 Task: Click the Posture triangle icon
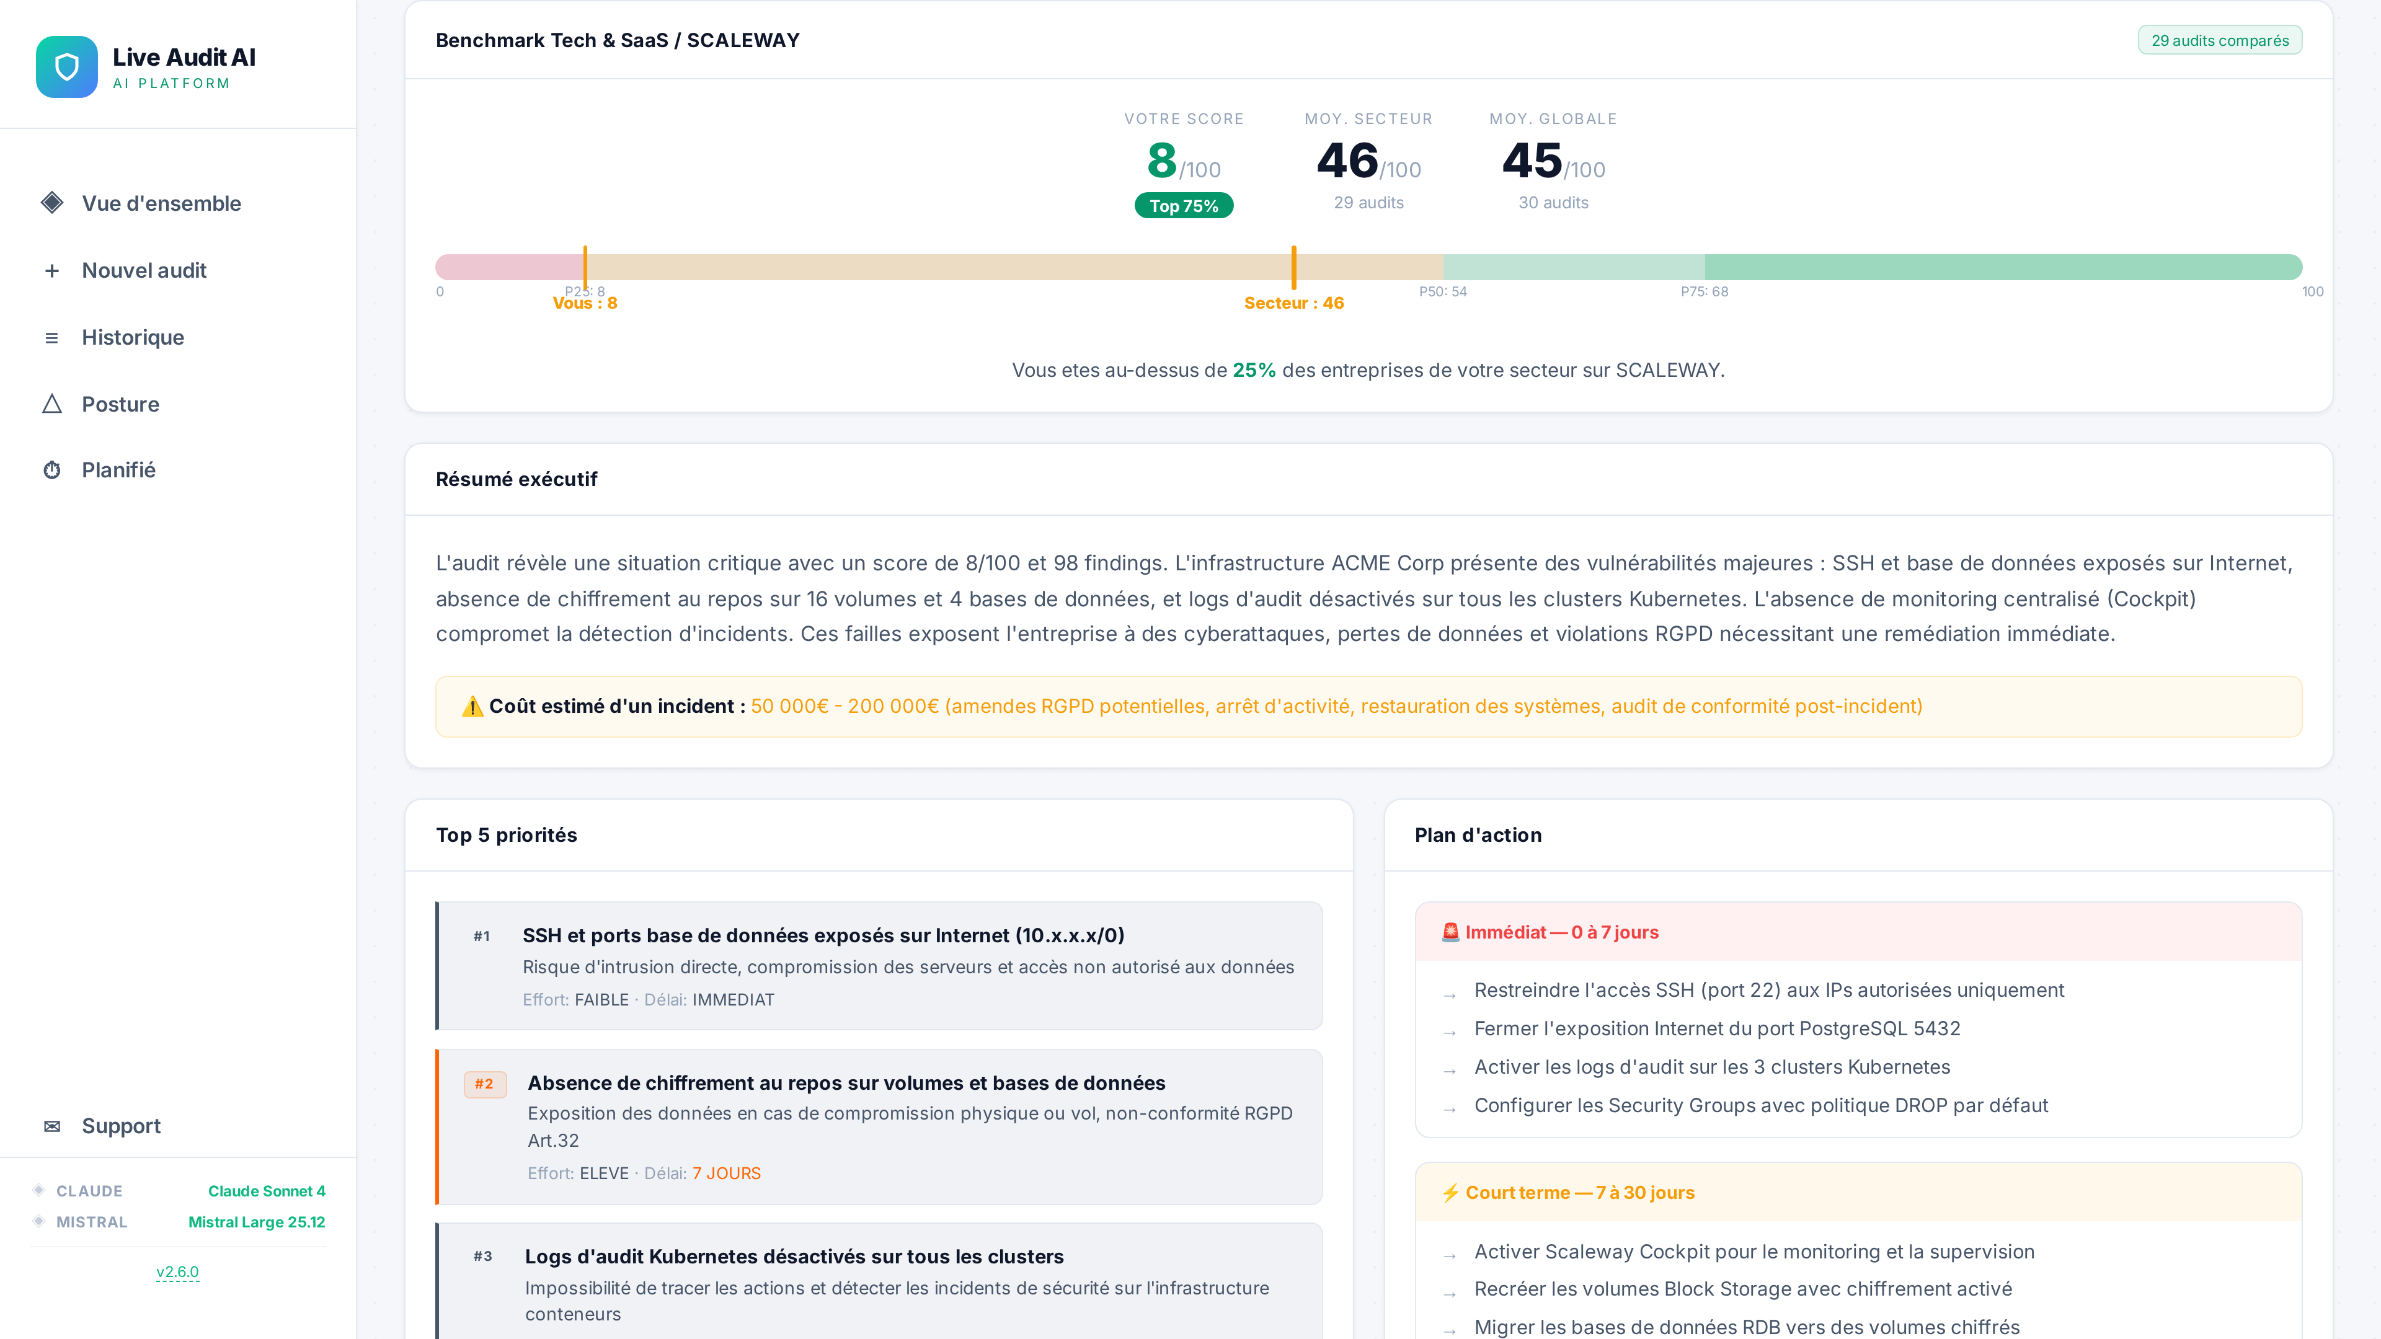click(x=51, y=404)
